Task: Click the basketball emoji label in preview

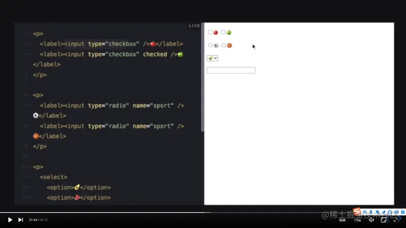Action: click(x=229, y=46)
